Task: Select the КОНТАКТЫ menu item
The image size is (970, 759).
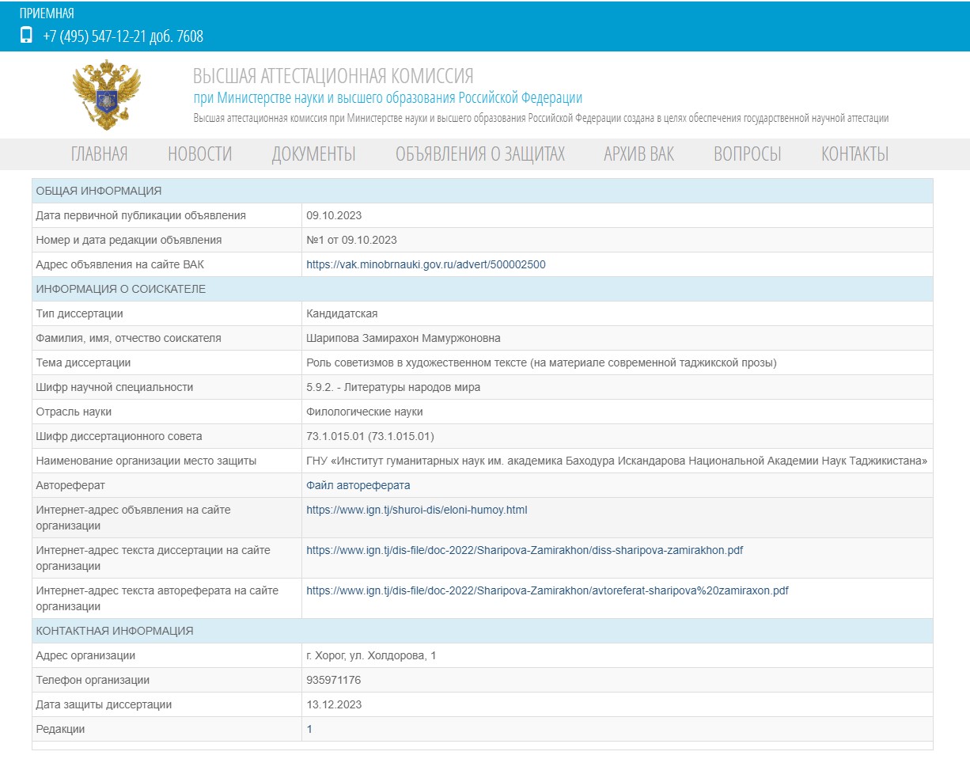Action: tap(855, 154)
